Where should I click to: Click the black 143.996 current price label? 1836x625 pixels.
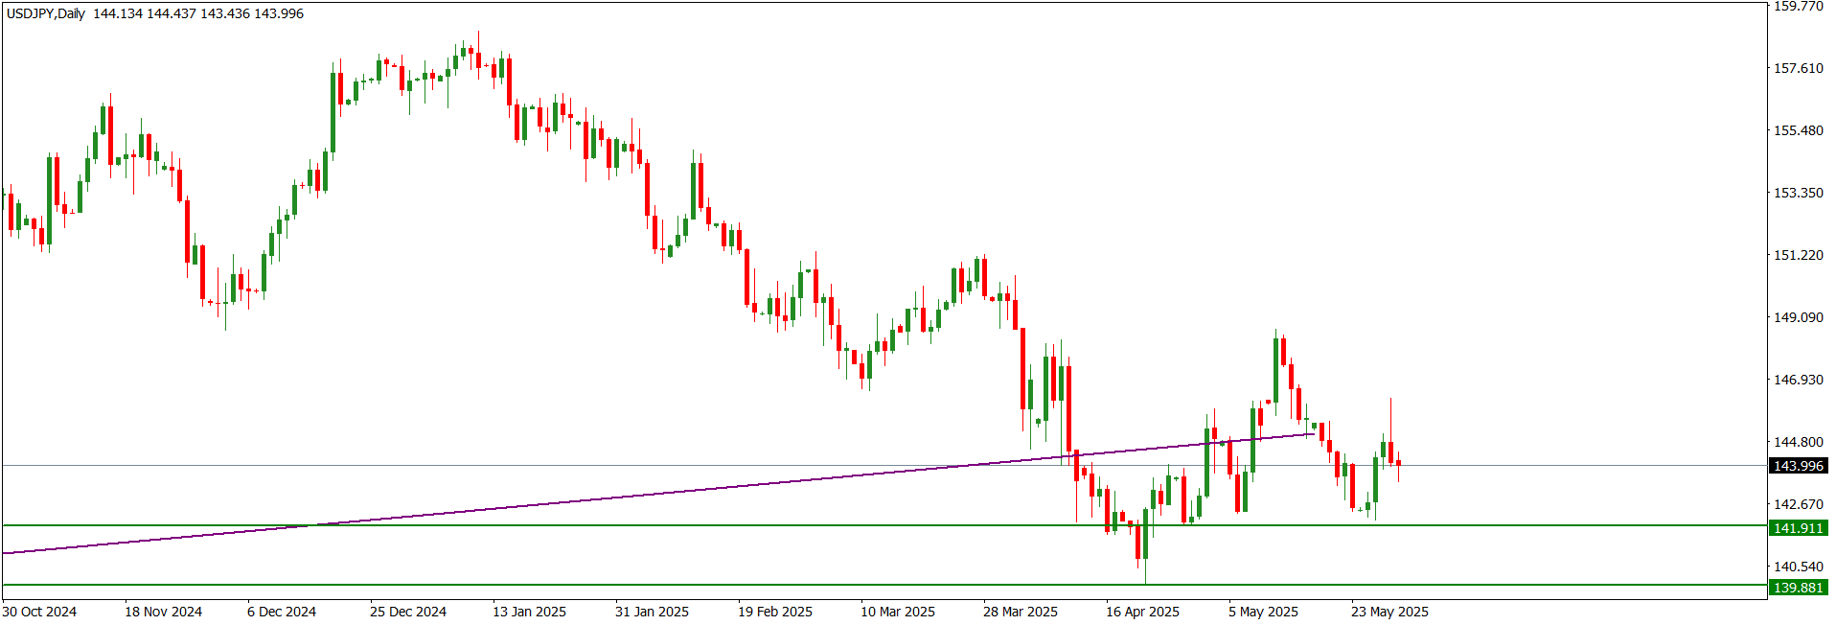pos(1798,466)
